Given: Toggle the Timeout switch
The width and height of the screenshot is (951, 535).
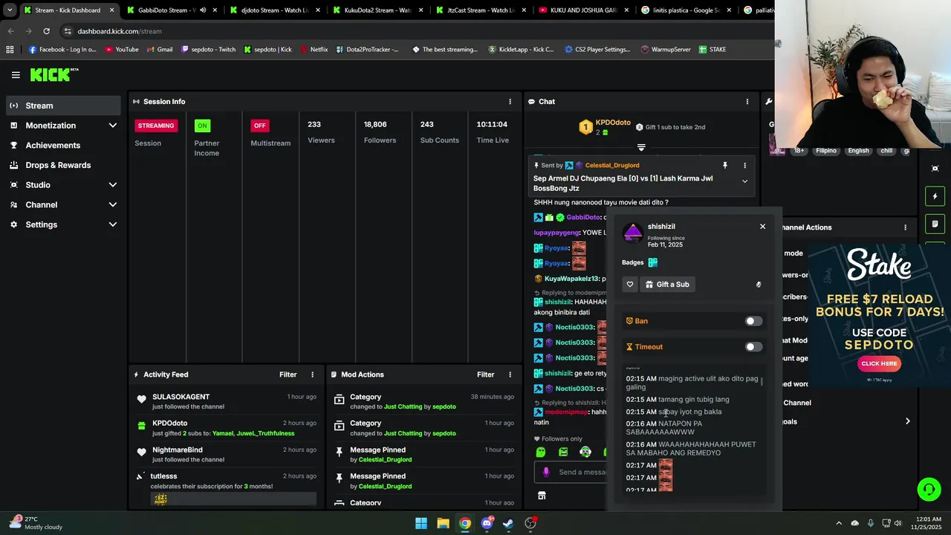Looking at the screenshot, I should click(x=753, y=347).
